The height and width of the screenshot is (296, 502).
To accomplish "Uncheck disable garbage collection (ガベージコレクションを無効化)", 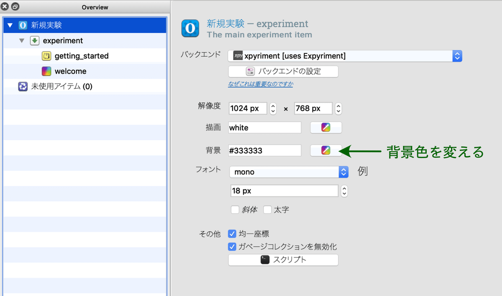I will (x=232, y=247).
